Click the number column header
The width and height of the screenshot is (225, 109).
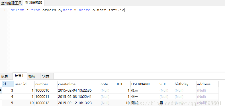point(46,84)
